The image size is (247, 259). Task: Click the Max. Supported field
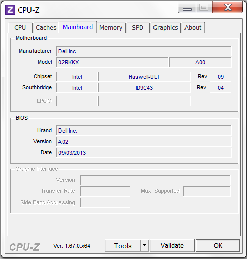[207, 191]
